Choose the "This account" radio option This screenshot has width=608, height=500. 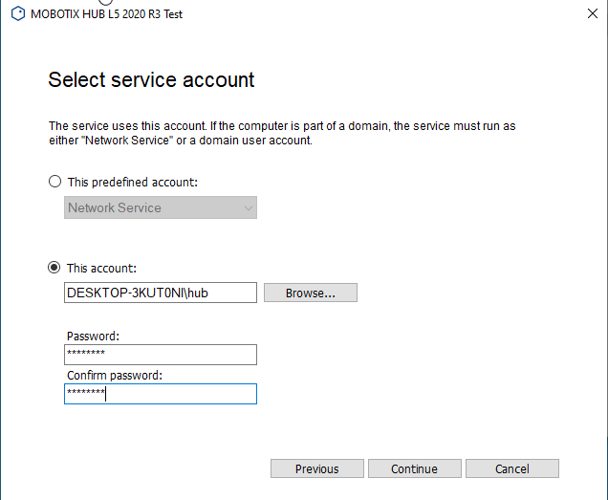tap(55, 269)
